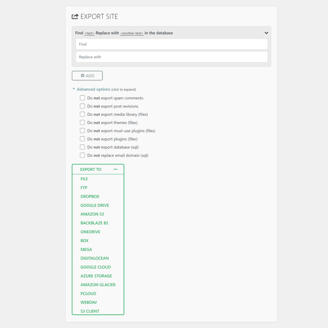Check Do not export post revisions
The height and width of the screenshot is (328, 328).
click(x=82, y=106)
